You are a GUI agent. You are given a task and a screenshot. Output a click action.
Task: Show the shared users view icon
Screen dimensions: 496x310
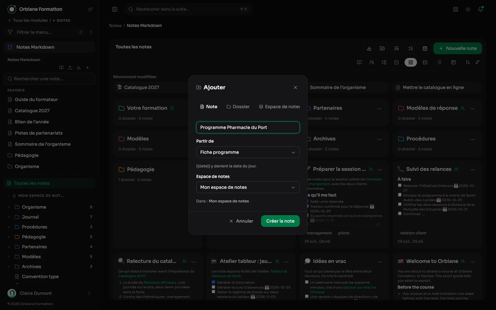[372, 62]
